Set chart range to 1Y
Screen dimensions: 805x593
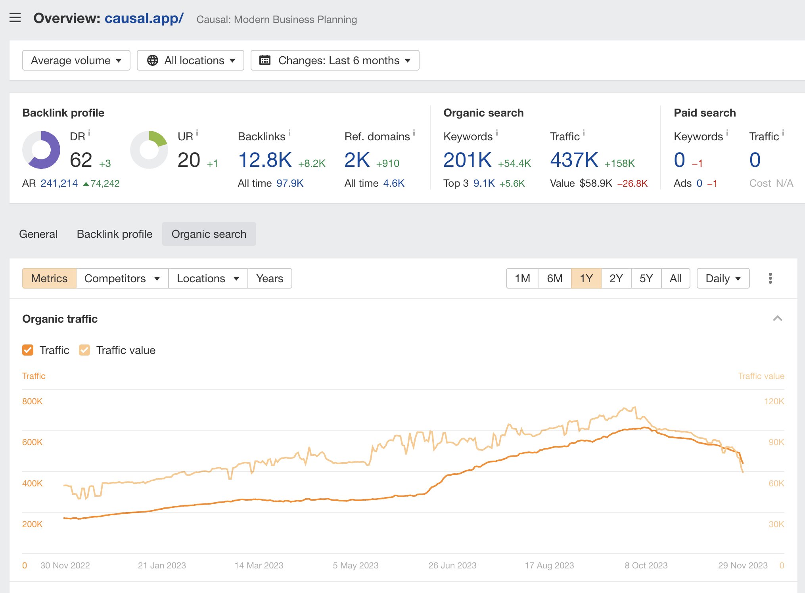pos(586,278)
